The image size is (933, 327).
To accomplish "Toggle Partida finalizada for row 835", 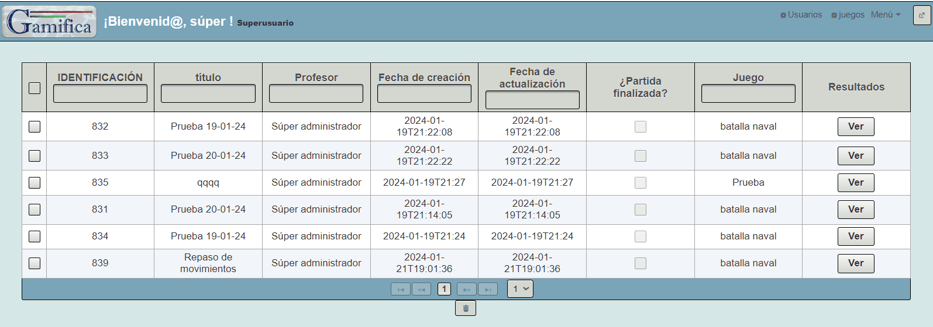I will pos(641,183).
